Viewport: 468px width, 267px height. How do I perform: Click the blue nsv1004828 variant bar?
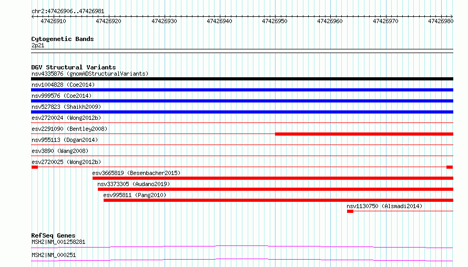tap(242, 90)
